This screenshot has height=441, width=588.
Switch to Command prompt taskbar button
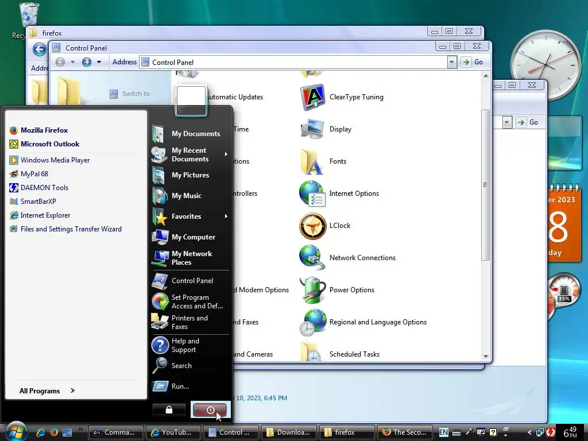coord(116,432)
